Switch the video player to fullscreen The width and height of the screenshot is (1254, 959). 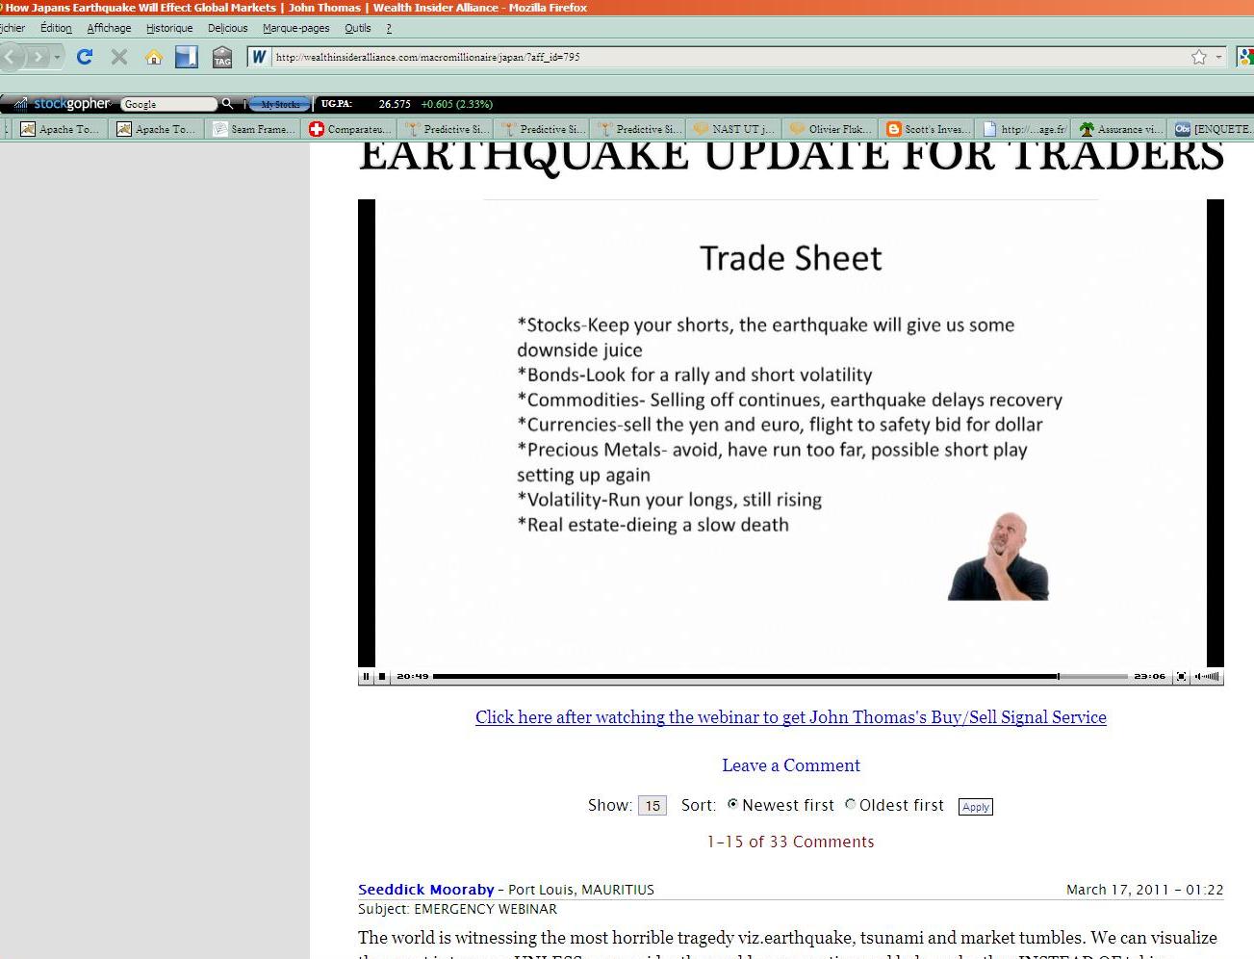point(1181,677)
